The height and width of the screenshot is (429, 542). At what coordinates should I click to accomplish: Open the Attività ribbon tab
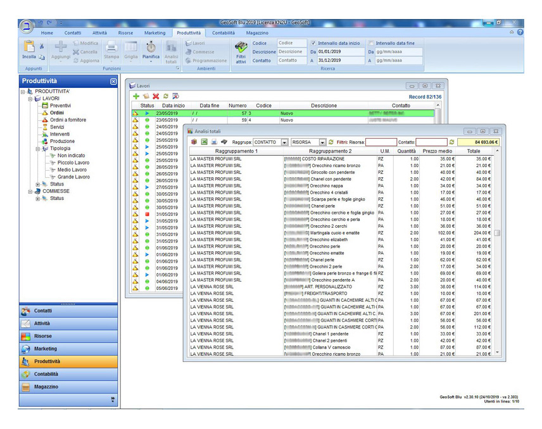(99, 33)
